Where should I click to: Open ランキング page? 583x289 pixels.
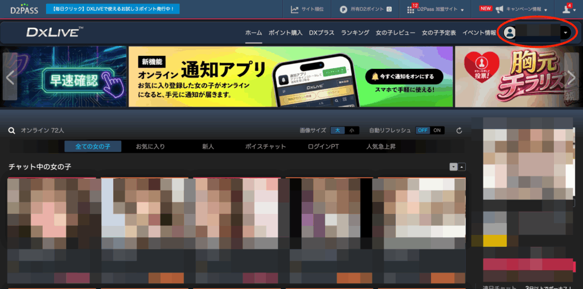click(x=355, y=32)
